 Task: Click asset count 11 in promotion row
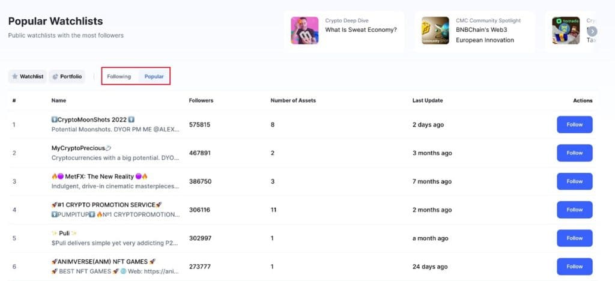pyautogui.click(x=273, y=210)
